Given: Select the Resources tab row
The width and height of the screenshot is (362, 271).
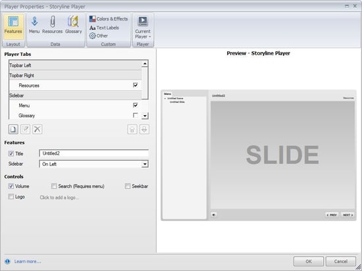Looking at the screenshot, I should pyautogui.click(x=75, y=86).
